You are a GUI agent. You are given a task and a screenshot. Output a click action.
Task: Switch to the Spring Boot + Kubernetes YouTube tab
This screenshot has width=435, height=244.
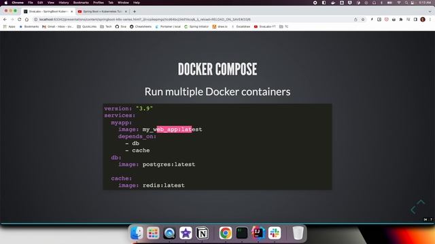(x=102, y=12)
